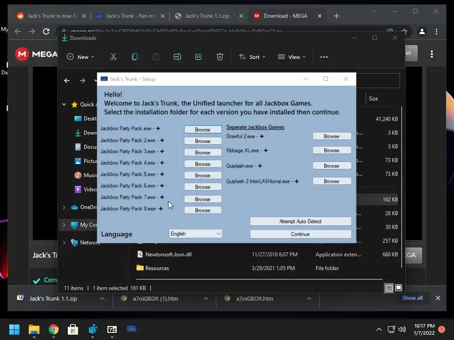Viewport: 454px width, 340px height.
Task: Click plus icon beside Quiplash 2 InterLASHional.exe
Action: pyautogui.click(x=297, y=181)
